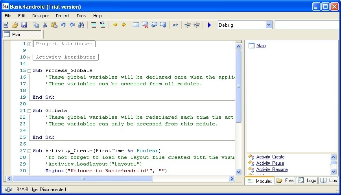341x195 pixels.
Task: Save the project using the floppy icon
Action: click(24, 25)
